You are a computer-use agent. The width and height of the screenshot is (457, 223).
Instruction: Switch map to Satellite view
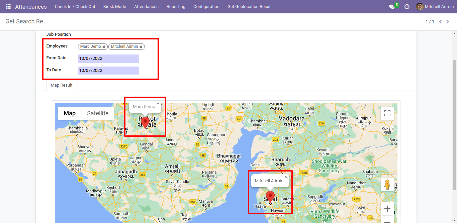(98, 113)
